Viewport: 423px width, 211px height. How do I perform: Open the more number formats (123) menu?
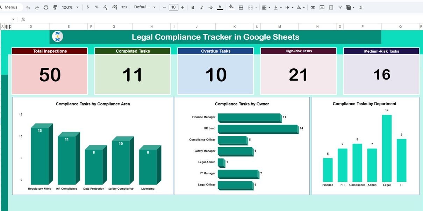point(124,7)
